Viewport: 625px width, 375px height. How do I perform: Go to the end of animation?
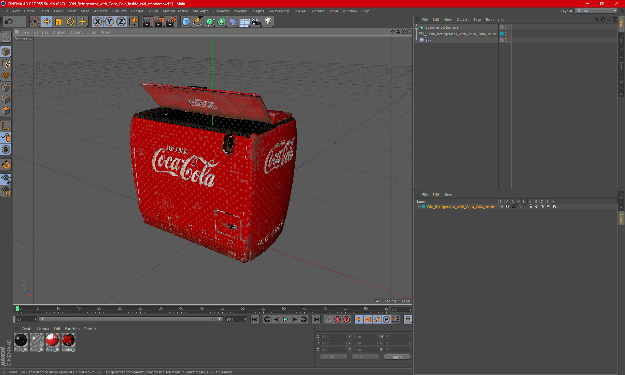(316, 319)
